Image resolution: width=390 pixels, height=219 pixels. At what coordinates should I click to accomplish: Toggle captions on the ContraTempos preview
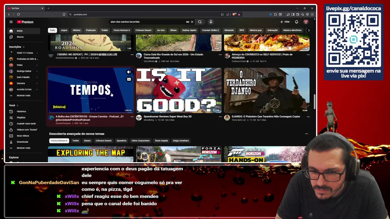(129, 79)
